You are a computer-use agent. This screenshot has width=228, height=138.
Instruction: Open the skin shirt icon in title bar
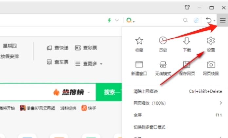187,8
